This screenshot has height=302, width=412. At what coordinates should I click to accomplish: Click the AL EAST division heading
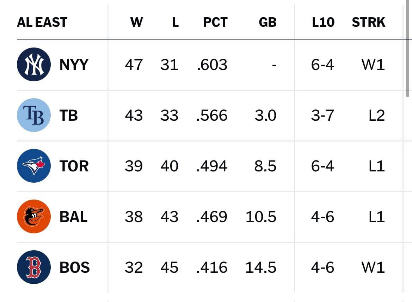(42, 22)
